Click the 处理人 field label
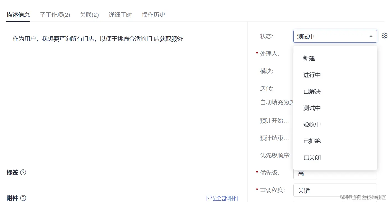 point(269,54)
